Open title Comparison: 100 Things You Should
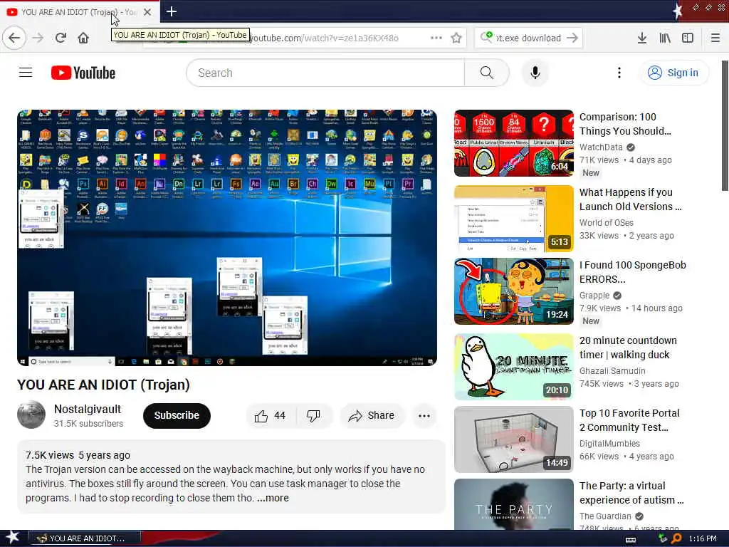Viewport: 729px width, 547px height. pyautogui.click(x=625, y=124)
